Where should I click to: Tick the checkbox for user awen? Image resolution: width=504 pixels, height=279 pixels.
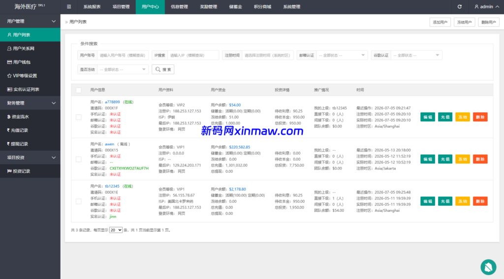(78, 159)
